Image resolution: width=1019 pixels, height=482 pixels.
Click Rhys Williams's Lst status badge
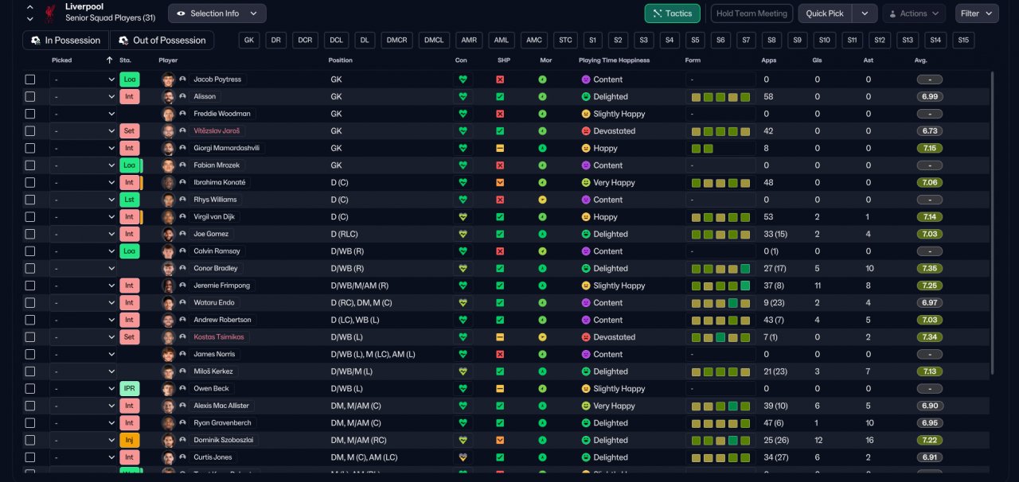tap(129, 200)
